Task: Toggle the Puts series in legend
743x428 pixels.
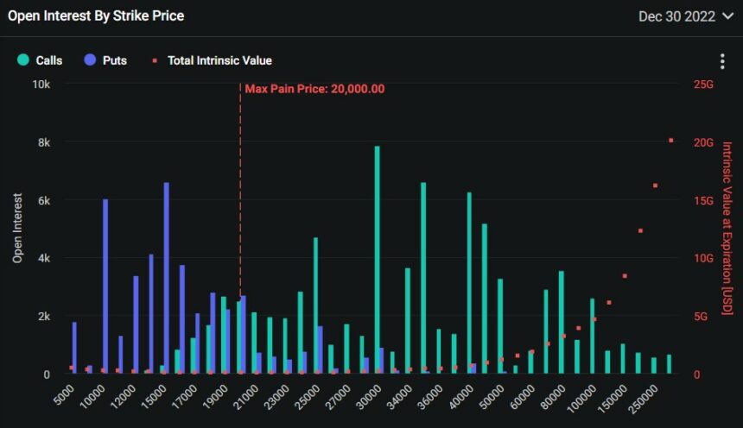Action: (x=114, y=60)
